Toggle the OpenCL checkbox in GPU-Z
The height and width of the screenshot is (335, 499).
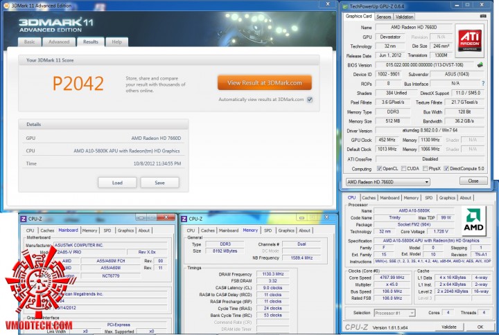point(379,168)
